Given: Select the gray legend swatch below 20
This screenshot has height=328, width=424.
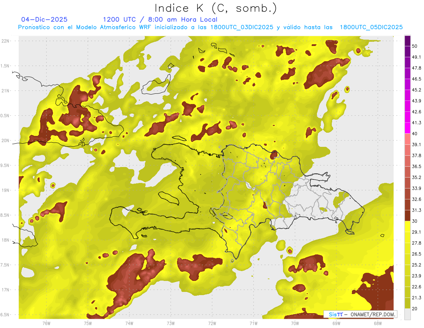Looking at the screenshot, I should pos(408,314).
